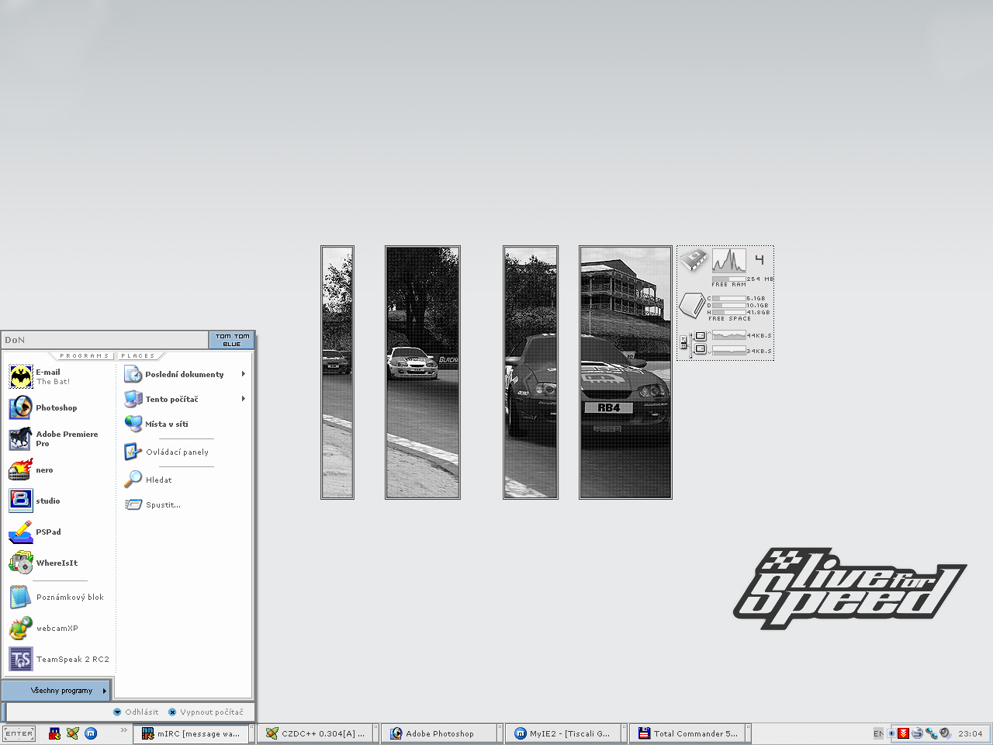Launch TeamSpeak 2 RC2
This screenshot has height=745, width=993.
(59, 659)
